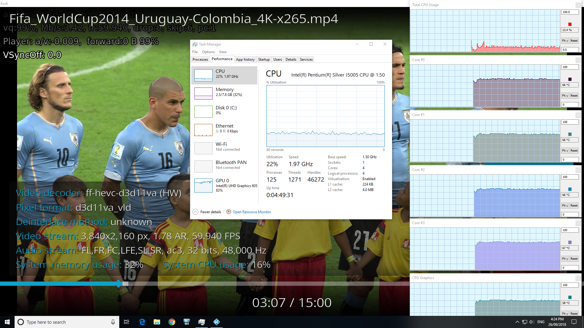Viewport: 584px width, 328px height.
Task: Open the network status tray icon
Action: [525, 322]
